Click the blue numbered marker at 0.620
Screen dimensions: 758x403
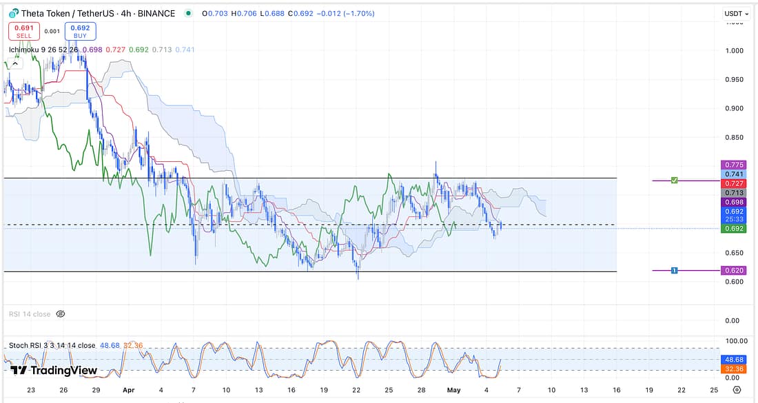674,270
